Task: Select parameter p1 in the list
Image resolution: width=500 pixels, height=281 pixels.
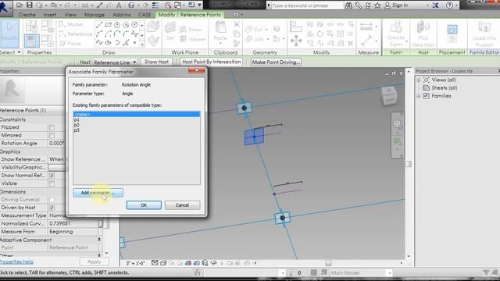Action: (x=137, y=119)
